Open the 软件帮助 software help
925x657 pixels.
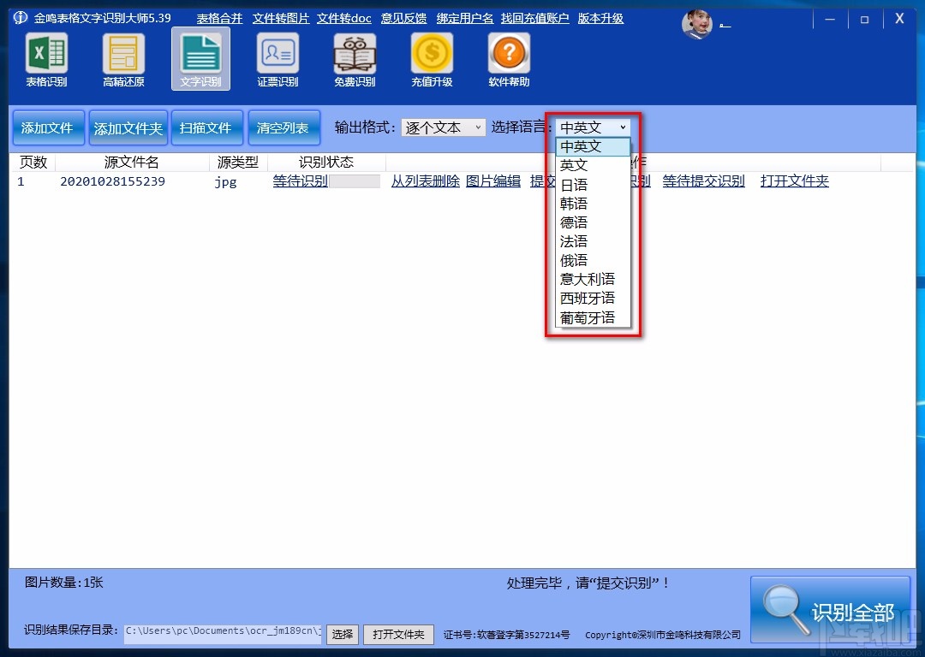(x=508, y=60)
